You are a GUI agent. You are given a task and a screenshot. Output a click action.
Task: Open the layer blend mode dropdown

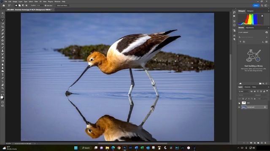coord(246,95)
